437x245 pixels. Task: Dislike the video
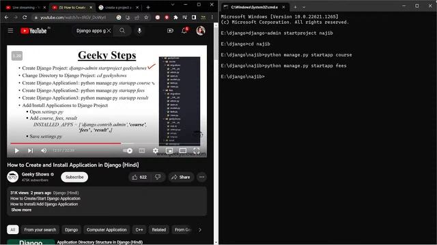point(158,177)
